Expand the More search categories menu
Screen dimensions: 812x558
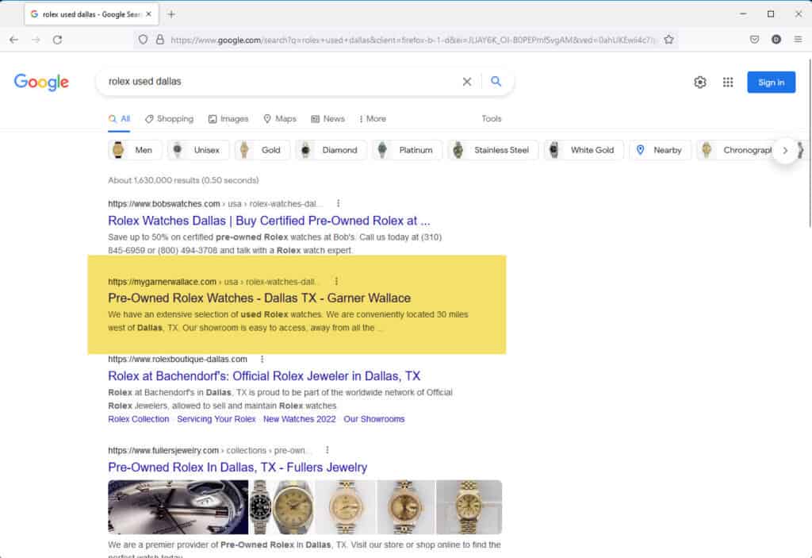tap(373, 119)
